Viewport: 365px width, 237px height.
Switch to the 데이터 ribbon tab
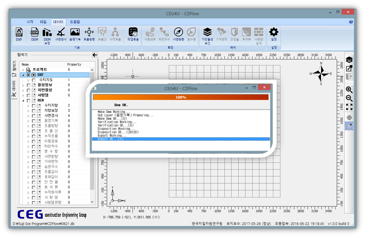click(x=58, y=22)
